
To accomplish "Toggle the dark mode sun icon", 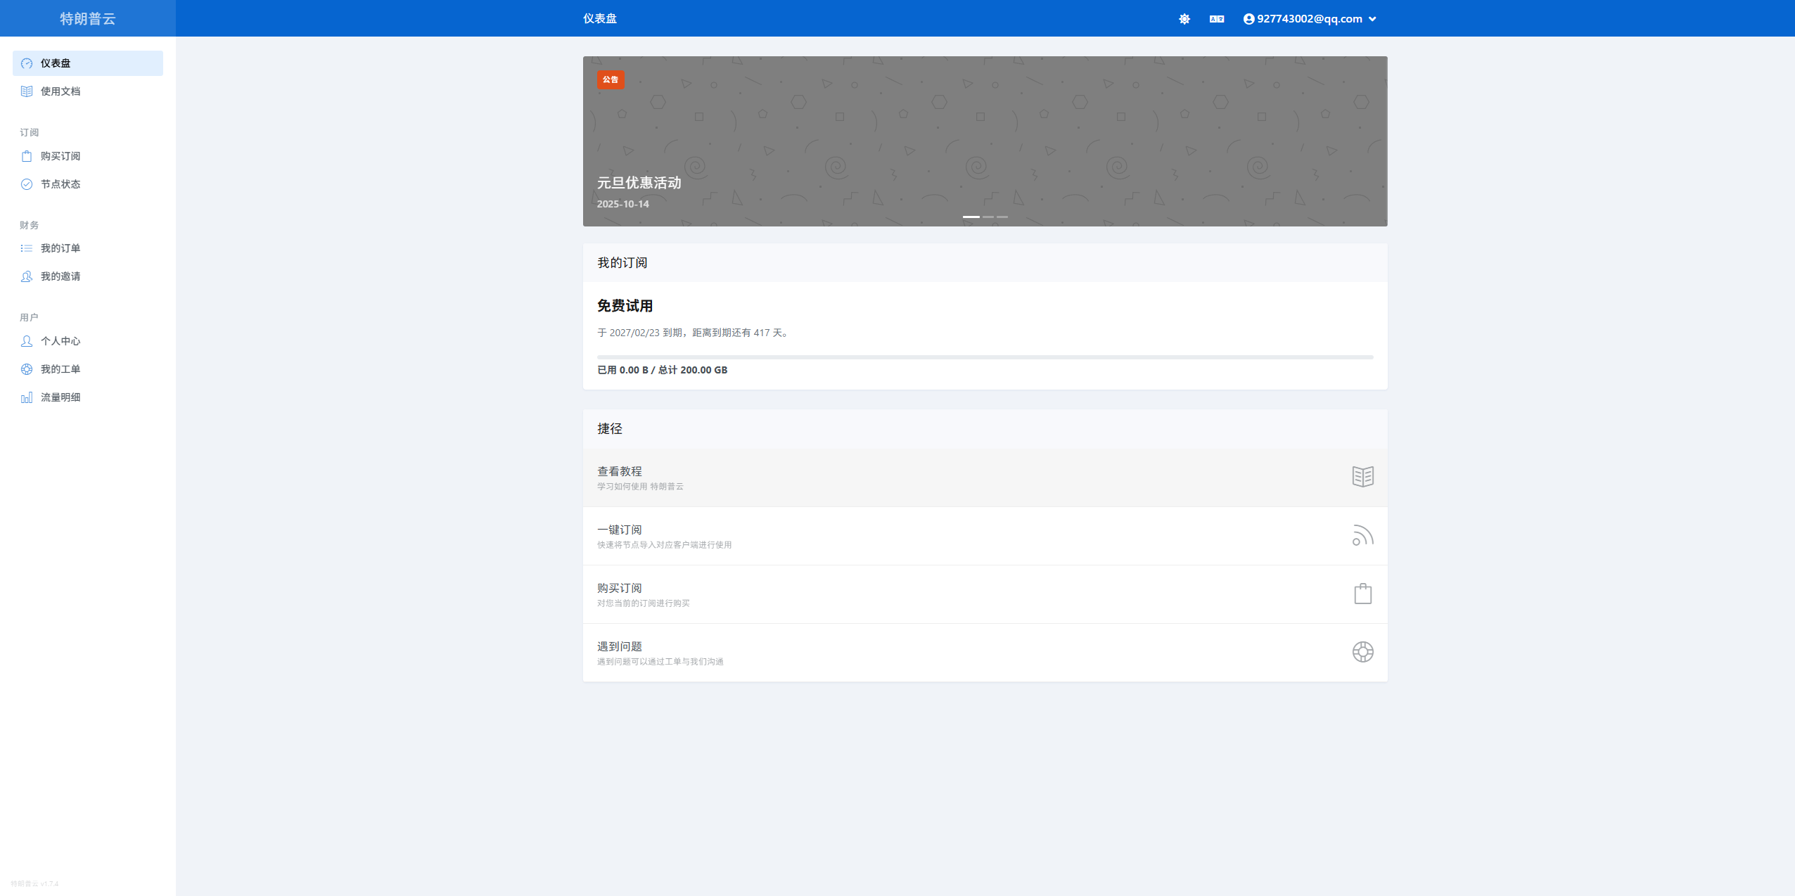I will 1184,19.
